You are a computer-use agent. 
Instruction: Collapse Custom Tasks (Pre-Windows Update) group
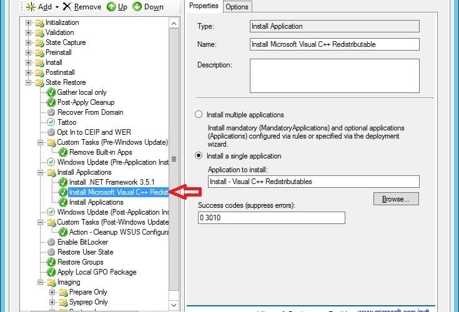tap(41, 142)
